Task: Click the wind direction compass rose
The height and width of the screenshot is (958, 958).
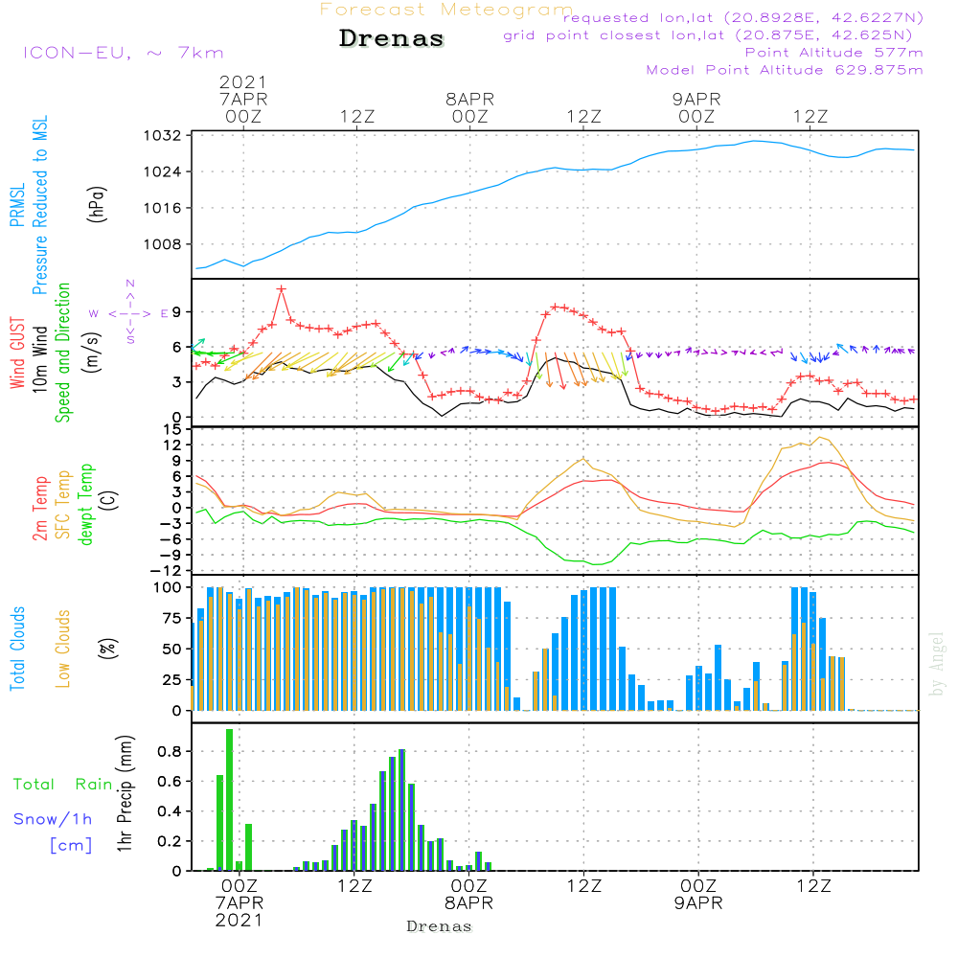Action: 130,312
